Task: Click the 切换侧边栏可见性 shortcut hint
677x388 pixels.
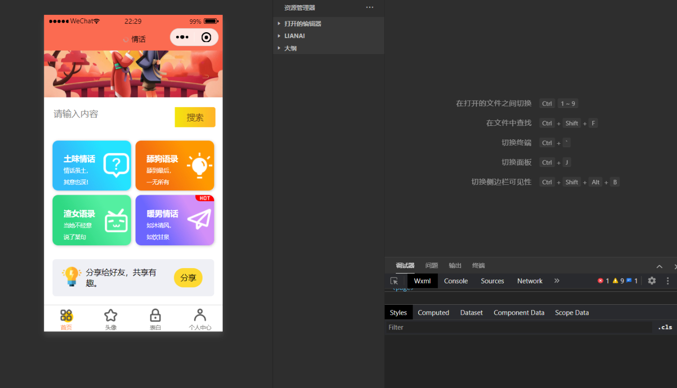Action: point(501,182)
